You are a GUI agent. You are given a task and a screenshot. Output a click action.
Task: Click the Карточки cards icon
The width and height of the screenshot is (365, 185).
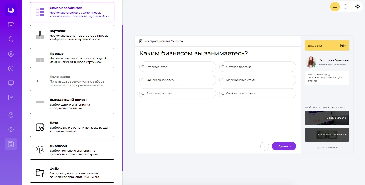click(x=40, y=35)
